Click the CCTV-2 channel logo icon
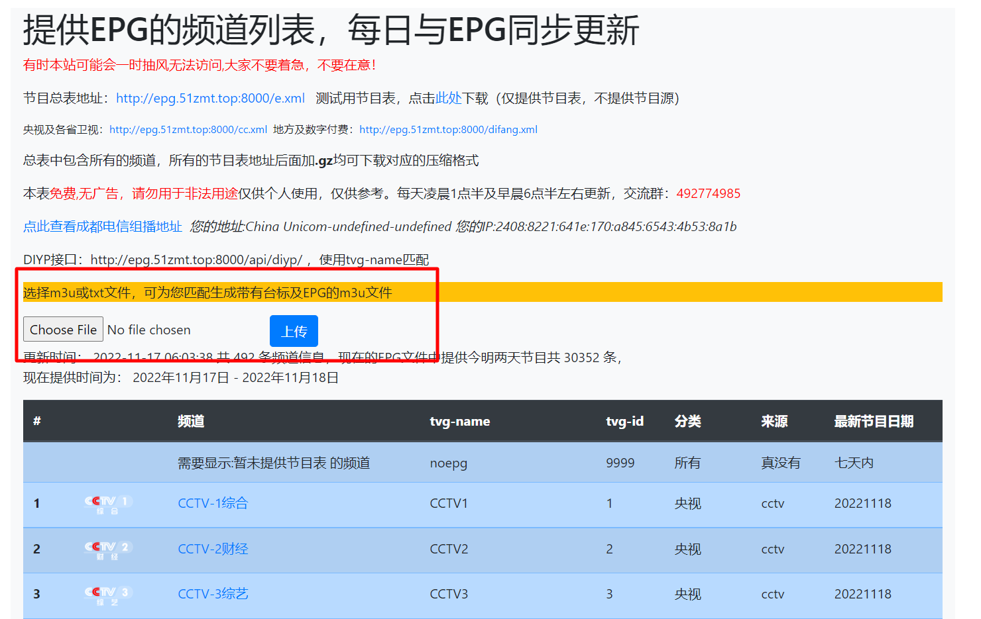The image size is (981, 619). coord(108,549)
